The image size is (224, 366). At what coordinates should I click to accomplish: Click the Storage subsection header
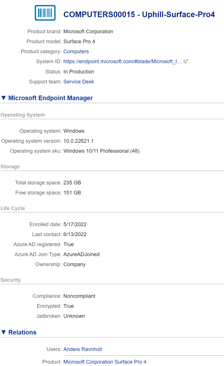pyautogui.click(x=10, y=167)
